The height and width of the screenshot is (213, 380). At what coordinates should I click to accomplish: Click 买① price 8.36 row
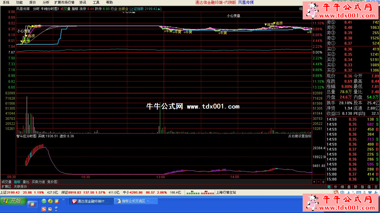click(x=353, y=49)
